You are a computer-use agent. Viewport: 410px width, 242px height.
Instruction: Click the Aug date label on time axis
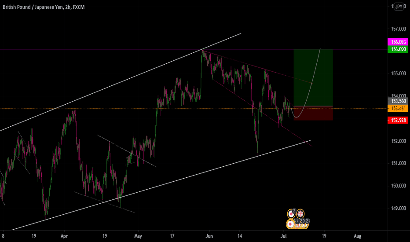pos(358,236)
